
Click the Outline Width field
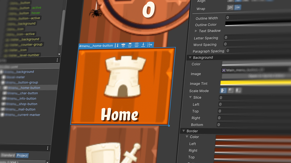click(258, 17)
